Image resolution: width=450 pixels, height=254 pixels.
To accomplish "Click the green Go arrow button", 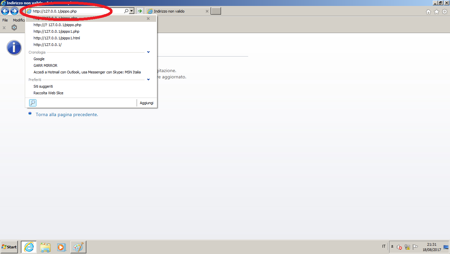I will click(x=140, y=11).
